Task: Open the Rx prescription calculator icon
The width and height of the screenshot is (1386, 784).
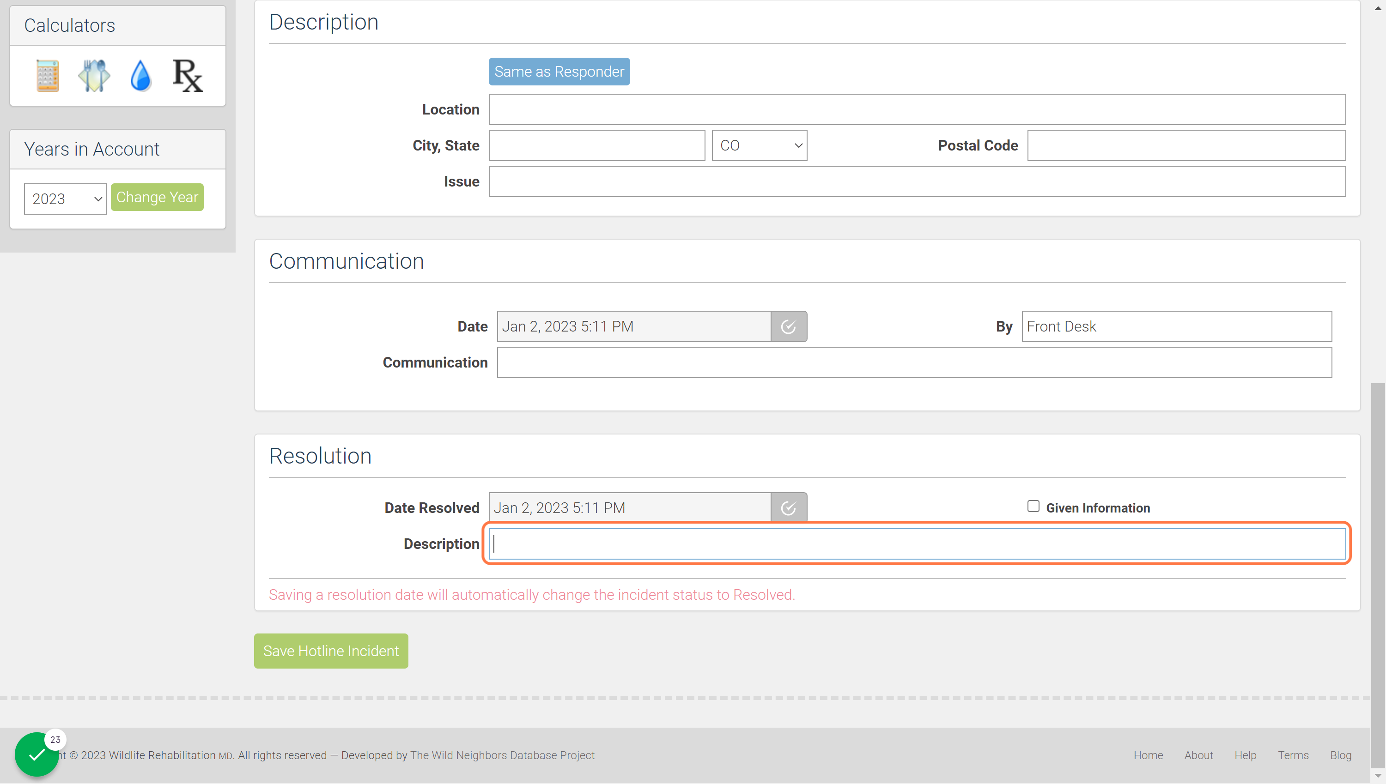Action: click(188, 75)
